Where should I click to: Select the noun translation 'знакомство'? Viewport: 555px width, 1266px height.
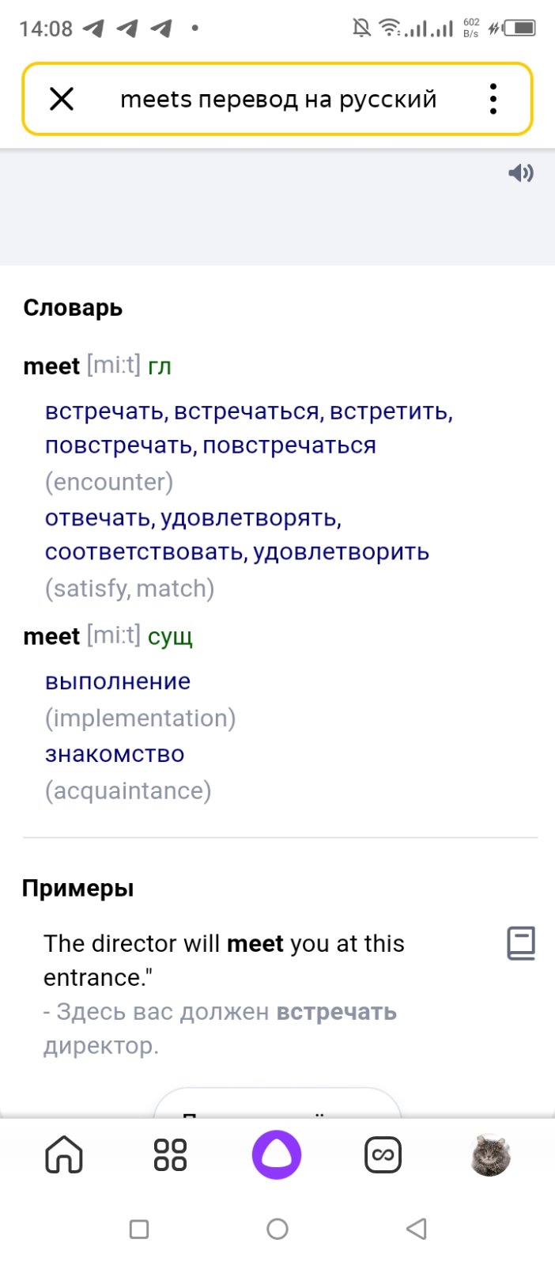[115, 754]
